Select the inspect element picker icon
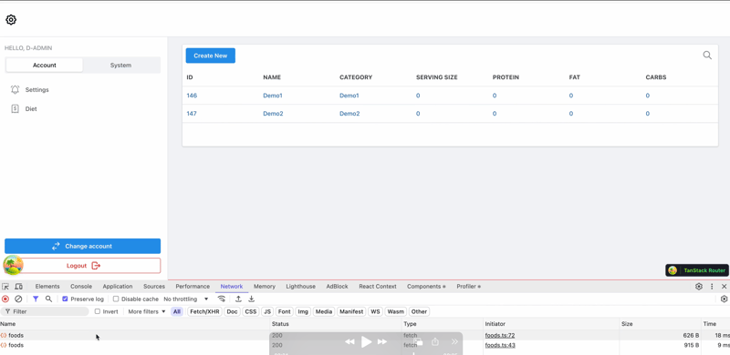Image resolution: width=730 pixels, height=355 pixels. point(5,287)
